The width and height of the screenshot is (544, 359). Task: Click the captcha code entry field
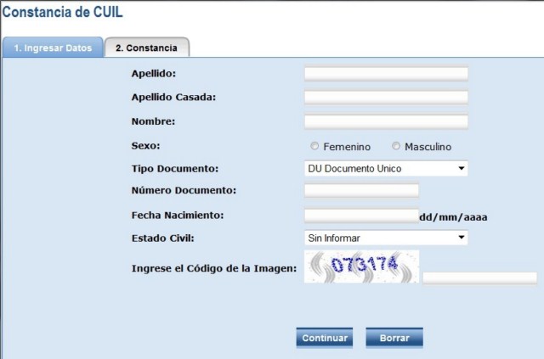(479, 278)
